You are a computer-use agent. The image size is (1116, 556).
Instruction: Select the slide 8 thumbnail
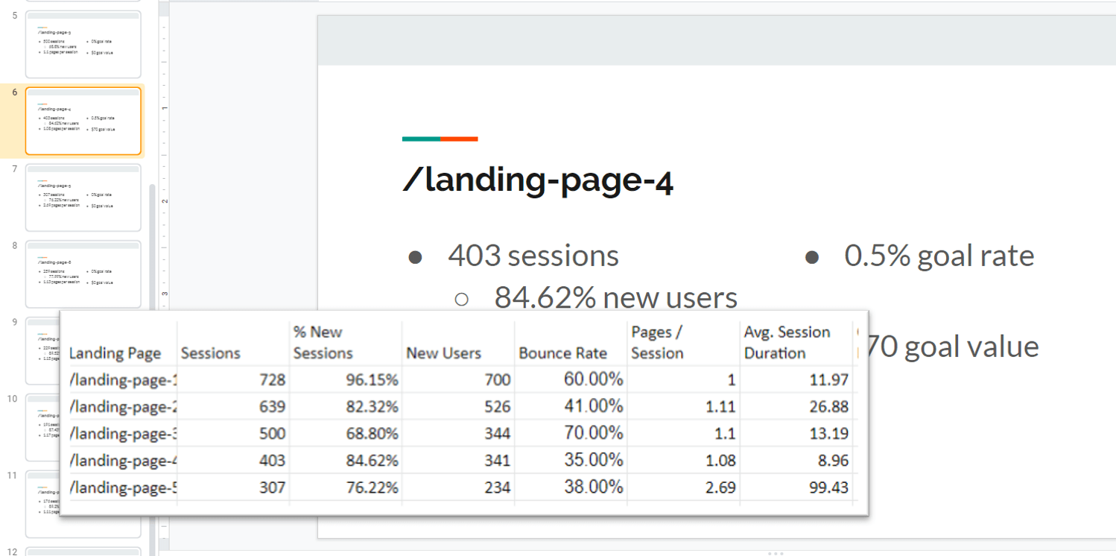(x=83, y=274)
